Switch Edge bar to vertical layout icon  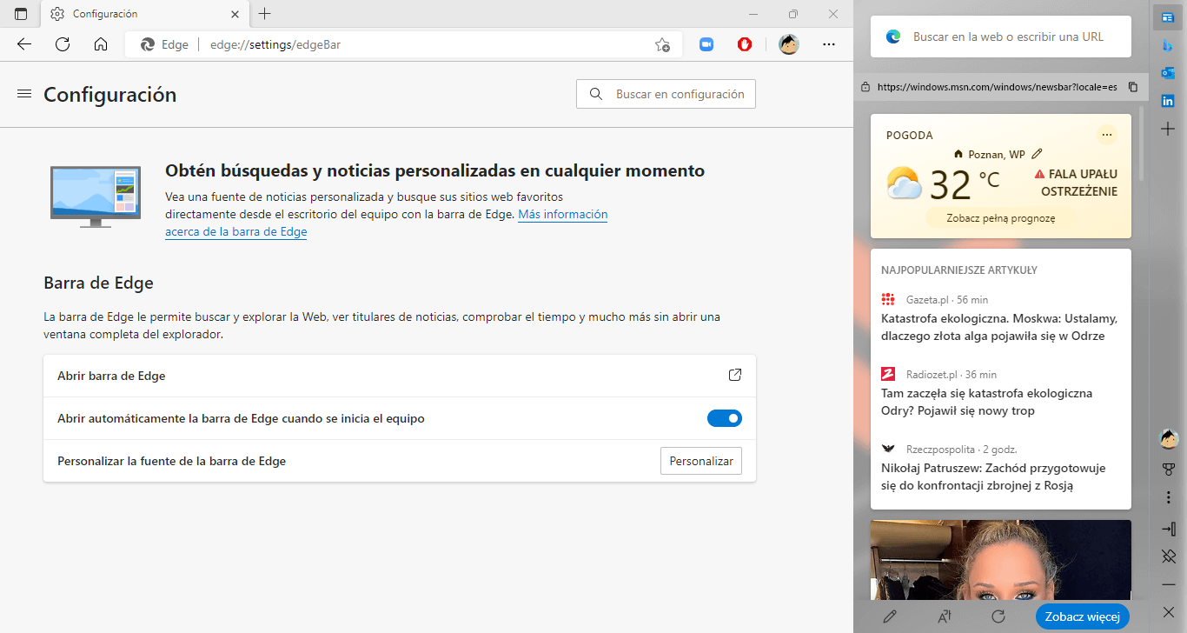point(1169,529)
